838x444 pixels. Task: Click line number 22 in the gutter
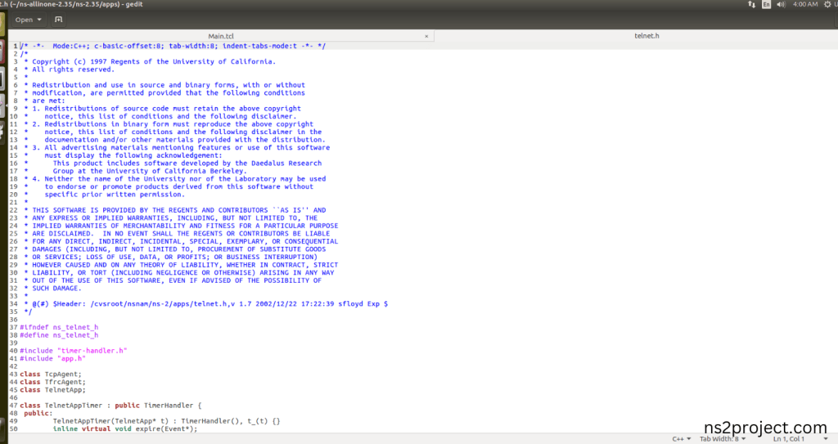13,210
